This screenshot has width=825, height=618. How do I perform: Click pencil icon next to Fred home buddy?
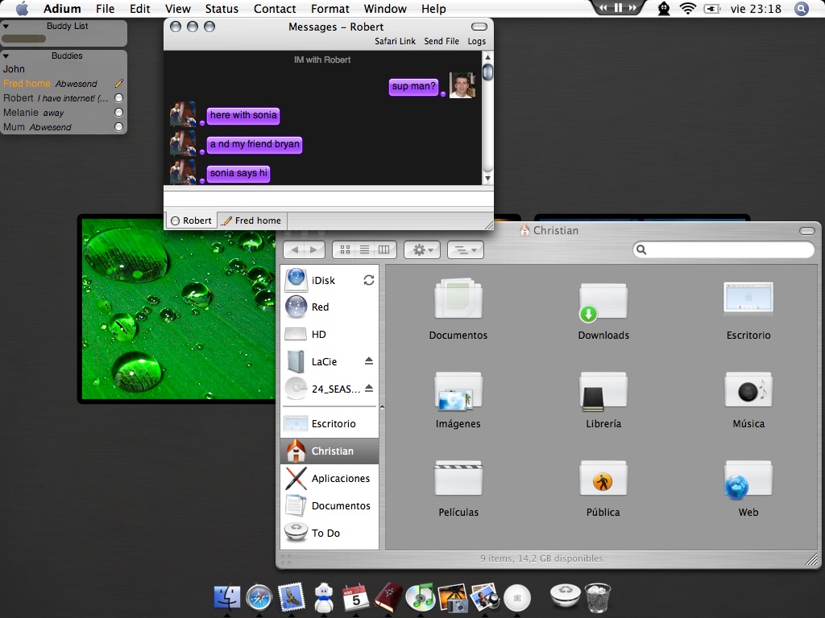point(119,83)
